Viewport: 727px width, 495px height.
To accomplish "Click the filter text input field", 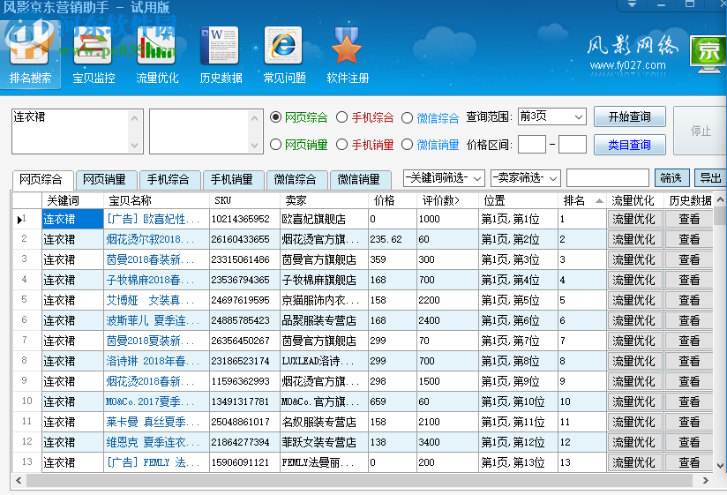I will click(607, 178).
